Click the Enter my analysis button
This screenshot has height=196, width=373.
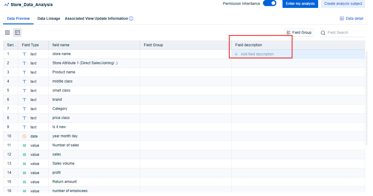coord(300,4)
